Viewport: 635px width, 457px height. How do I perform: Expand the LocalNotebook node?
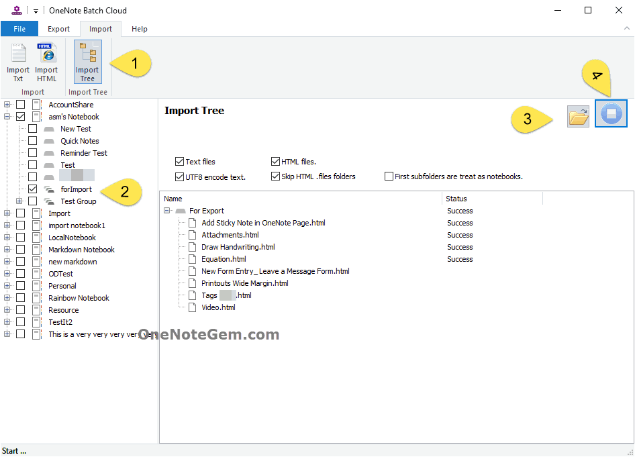coord(7,237)
